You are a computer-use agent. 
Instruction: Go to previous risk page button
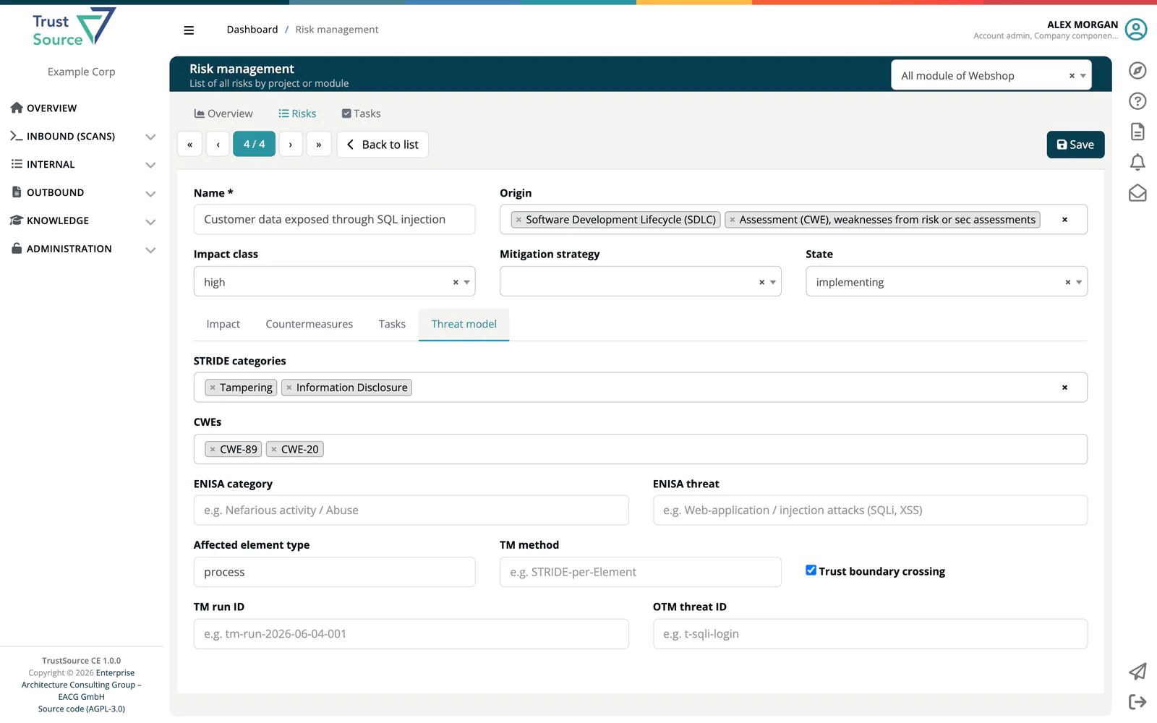click(x=218, y=145)
